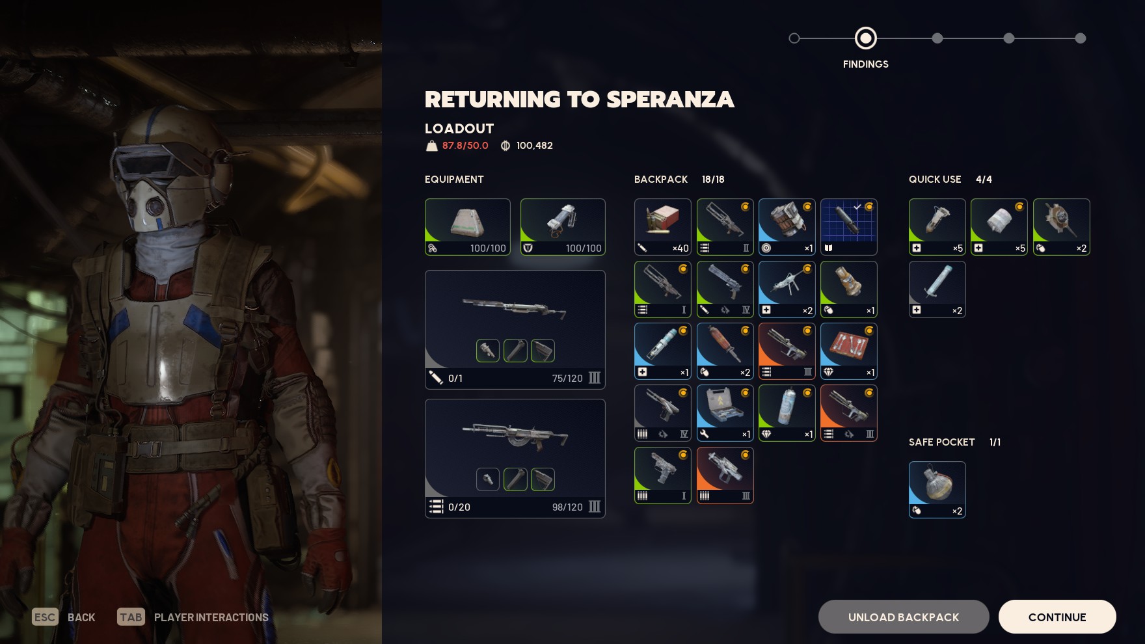Screen dimensions: 1145x644
Task: Select the syringe item ×2 in Quick Use
Action: click(937, 289)
